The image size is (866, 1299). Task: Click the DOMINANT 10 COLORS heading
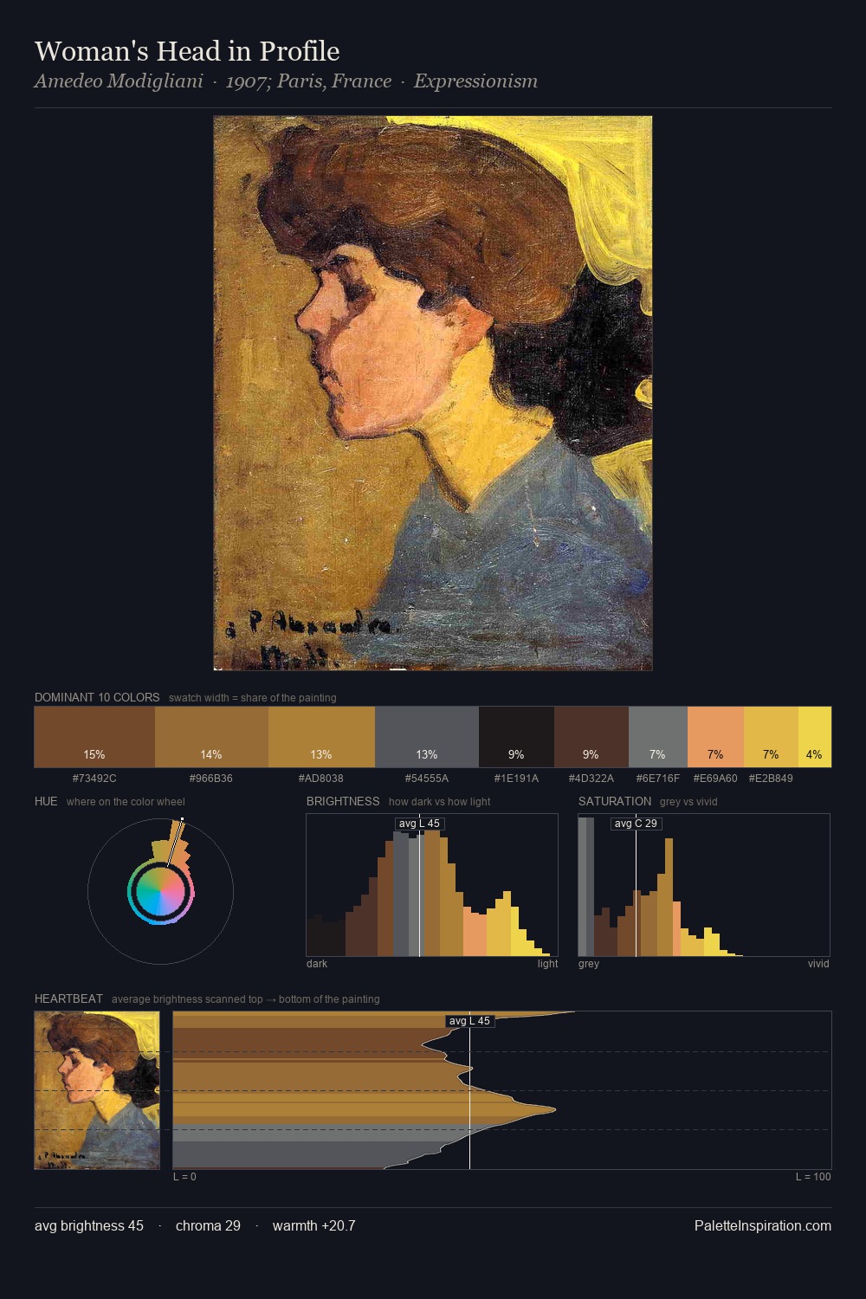pyautogui.click(x=97, y=697)
